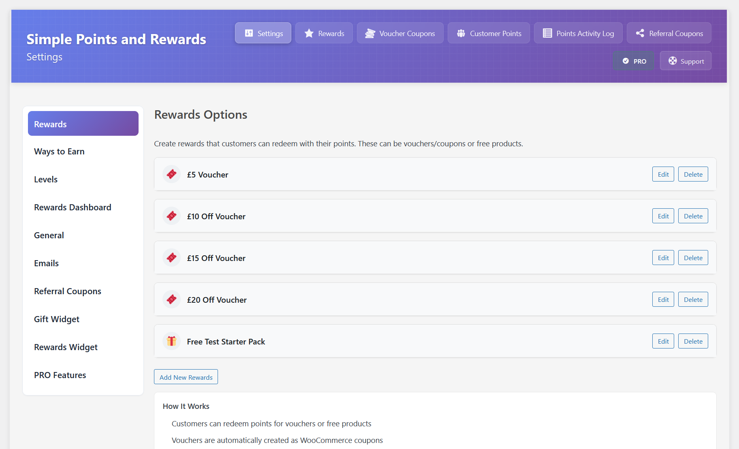The height and width of the screenshot is (449, 739).
Task: Click the Voucher Coupons ticket icon
Action: [370, 33]
